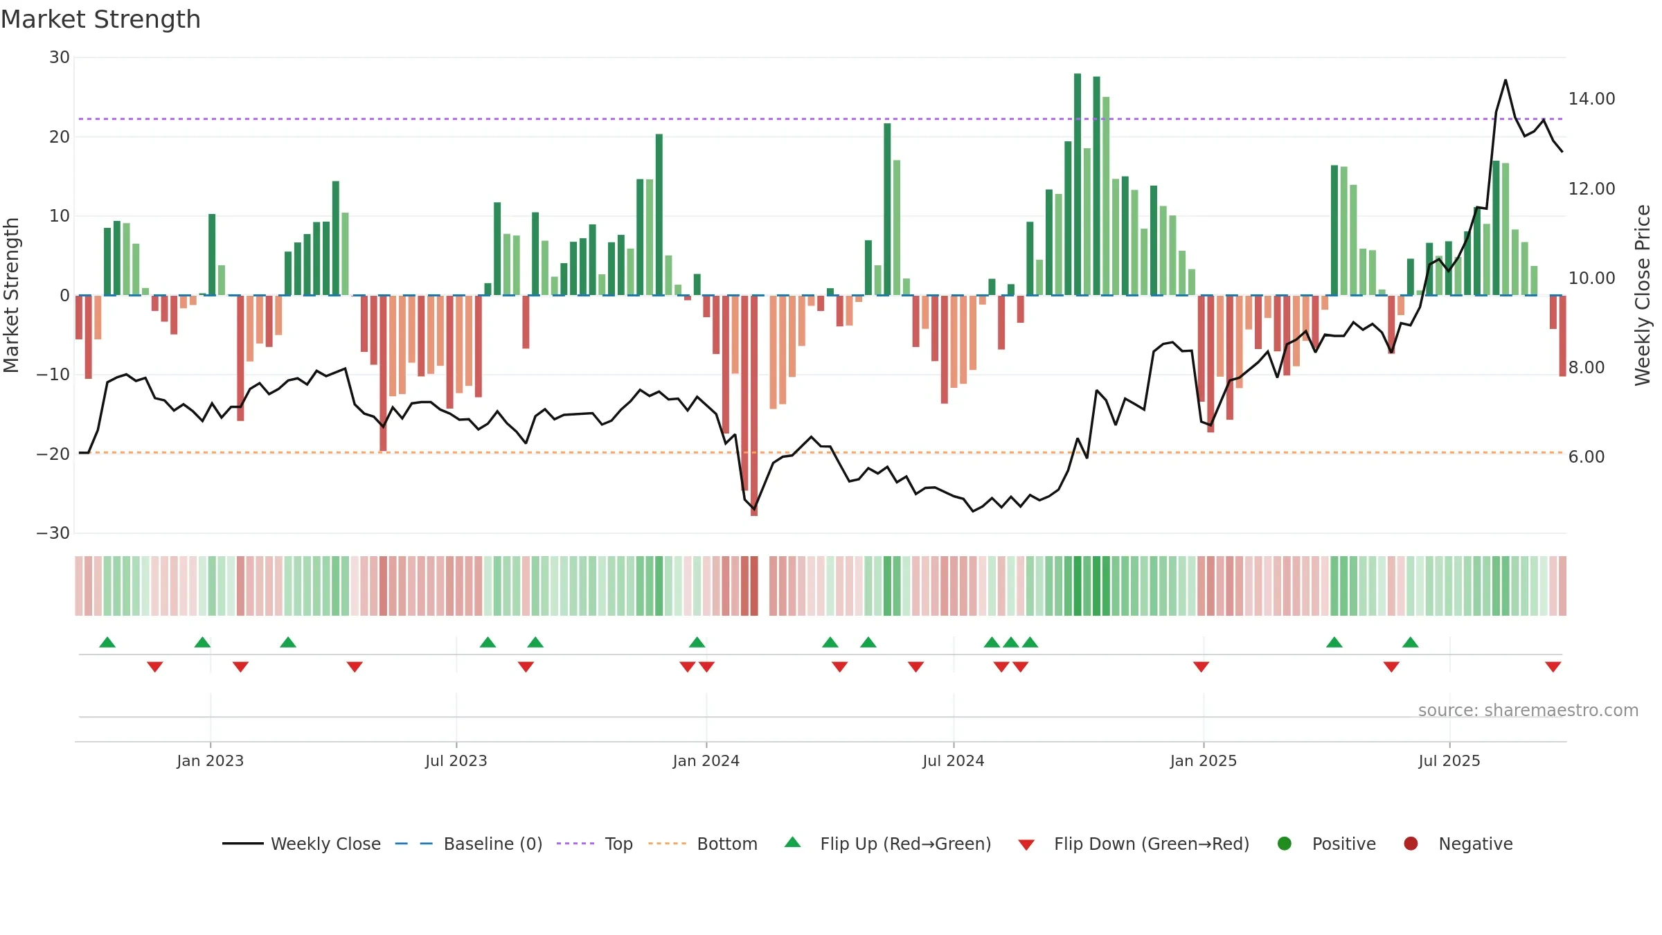Viewport: 1662px width, 935px height.
Task: Click the Jul 2024 axis label
Action: pos(954,760)
